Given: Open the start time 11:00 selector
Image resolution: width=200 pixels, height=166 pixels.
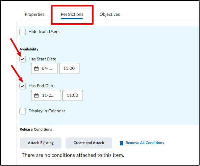Looking at the screenshot, I should pyautogui.click(x=69, y=68).
